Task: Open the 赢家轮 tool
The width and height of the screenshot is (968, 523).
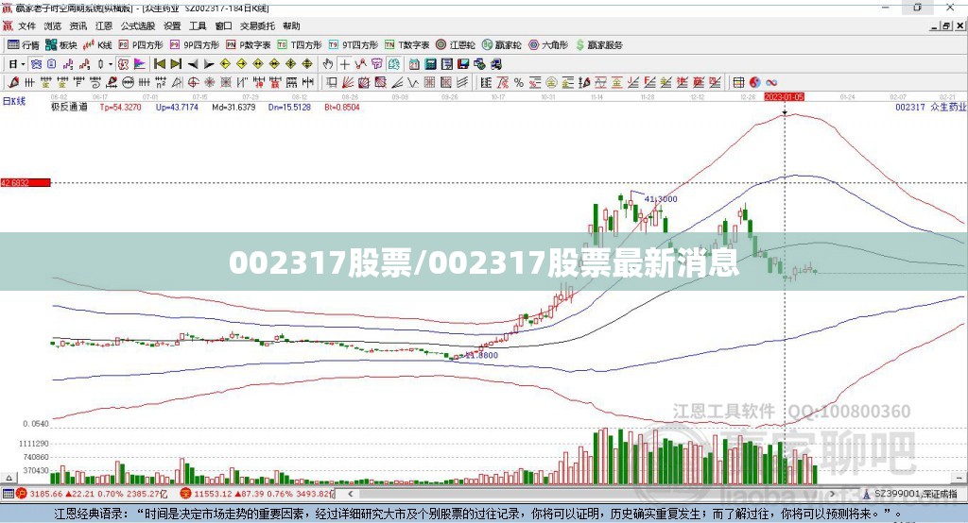Action: (502, 45)
